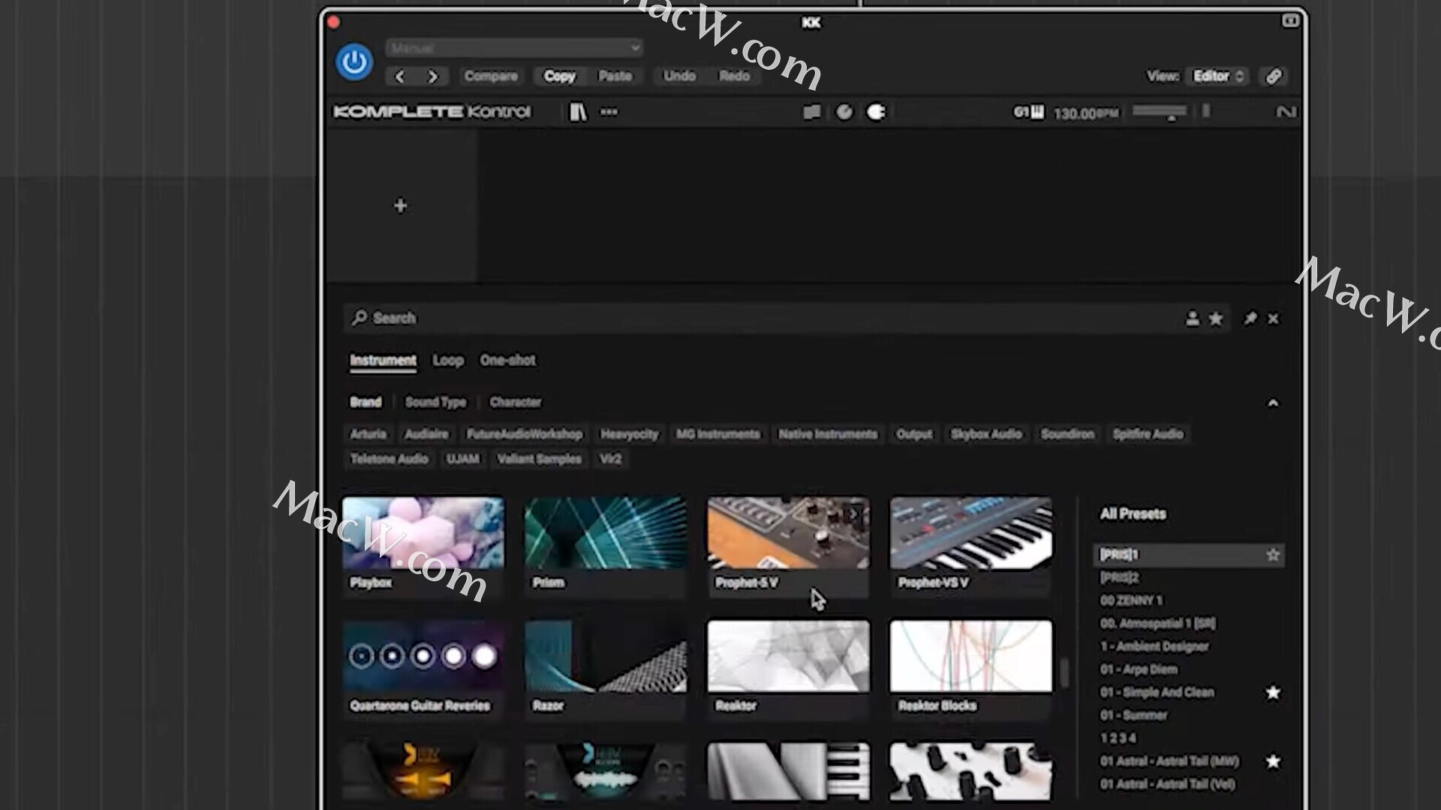Filter by Arturia brand tag
The image size is (1441, 810).
point(368,434)
